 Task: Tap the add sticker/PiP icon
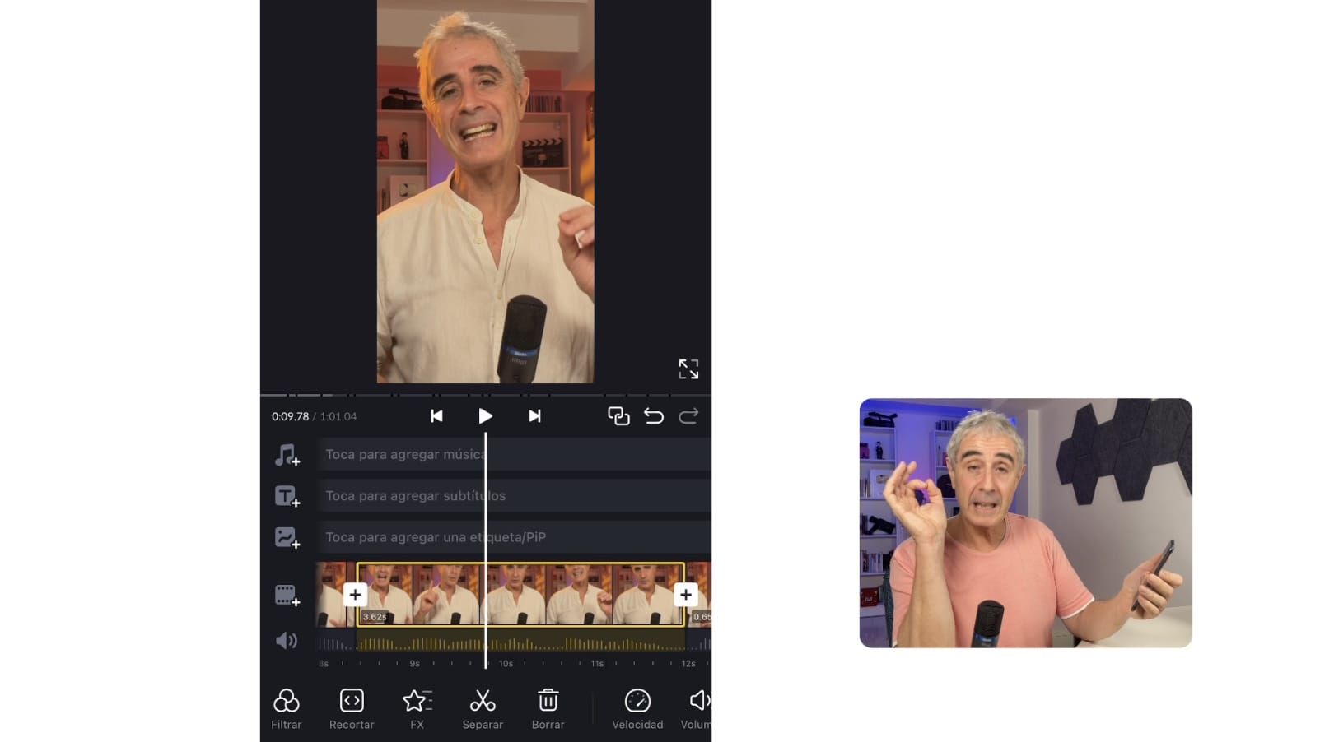[x=287, y=538]
